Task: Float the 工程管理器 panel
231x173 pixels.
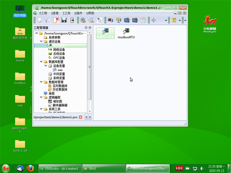Action: pos(86,27)
